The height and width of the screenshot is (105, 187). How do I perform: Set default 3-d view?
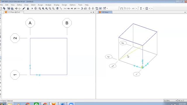coord(65,8)
